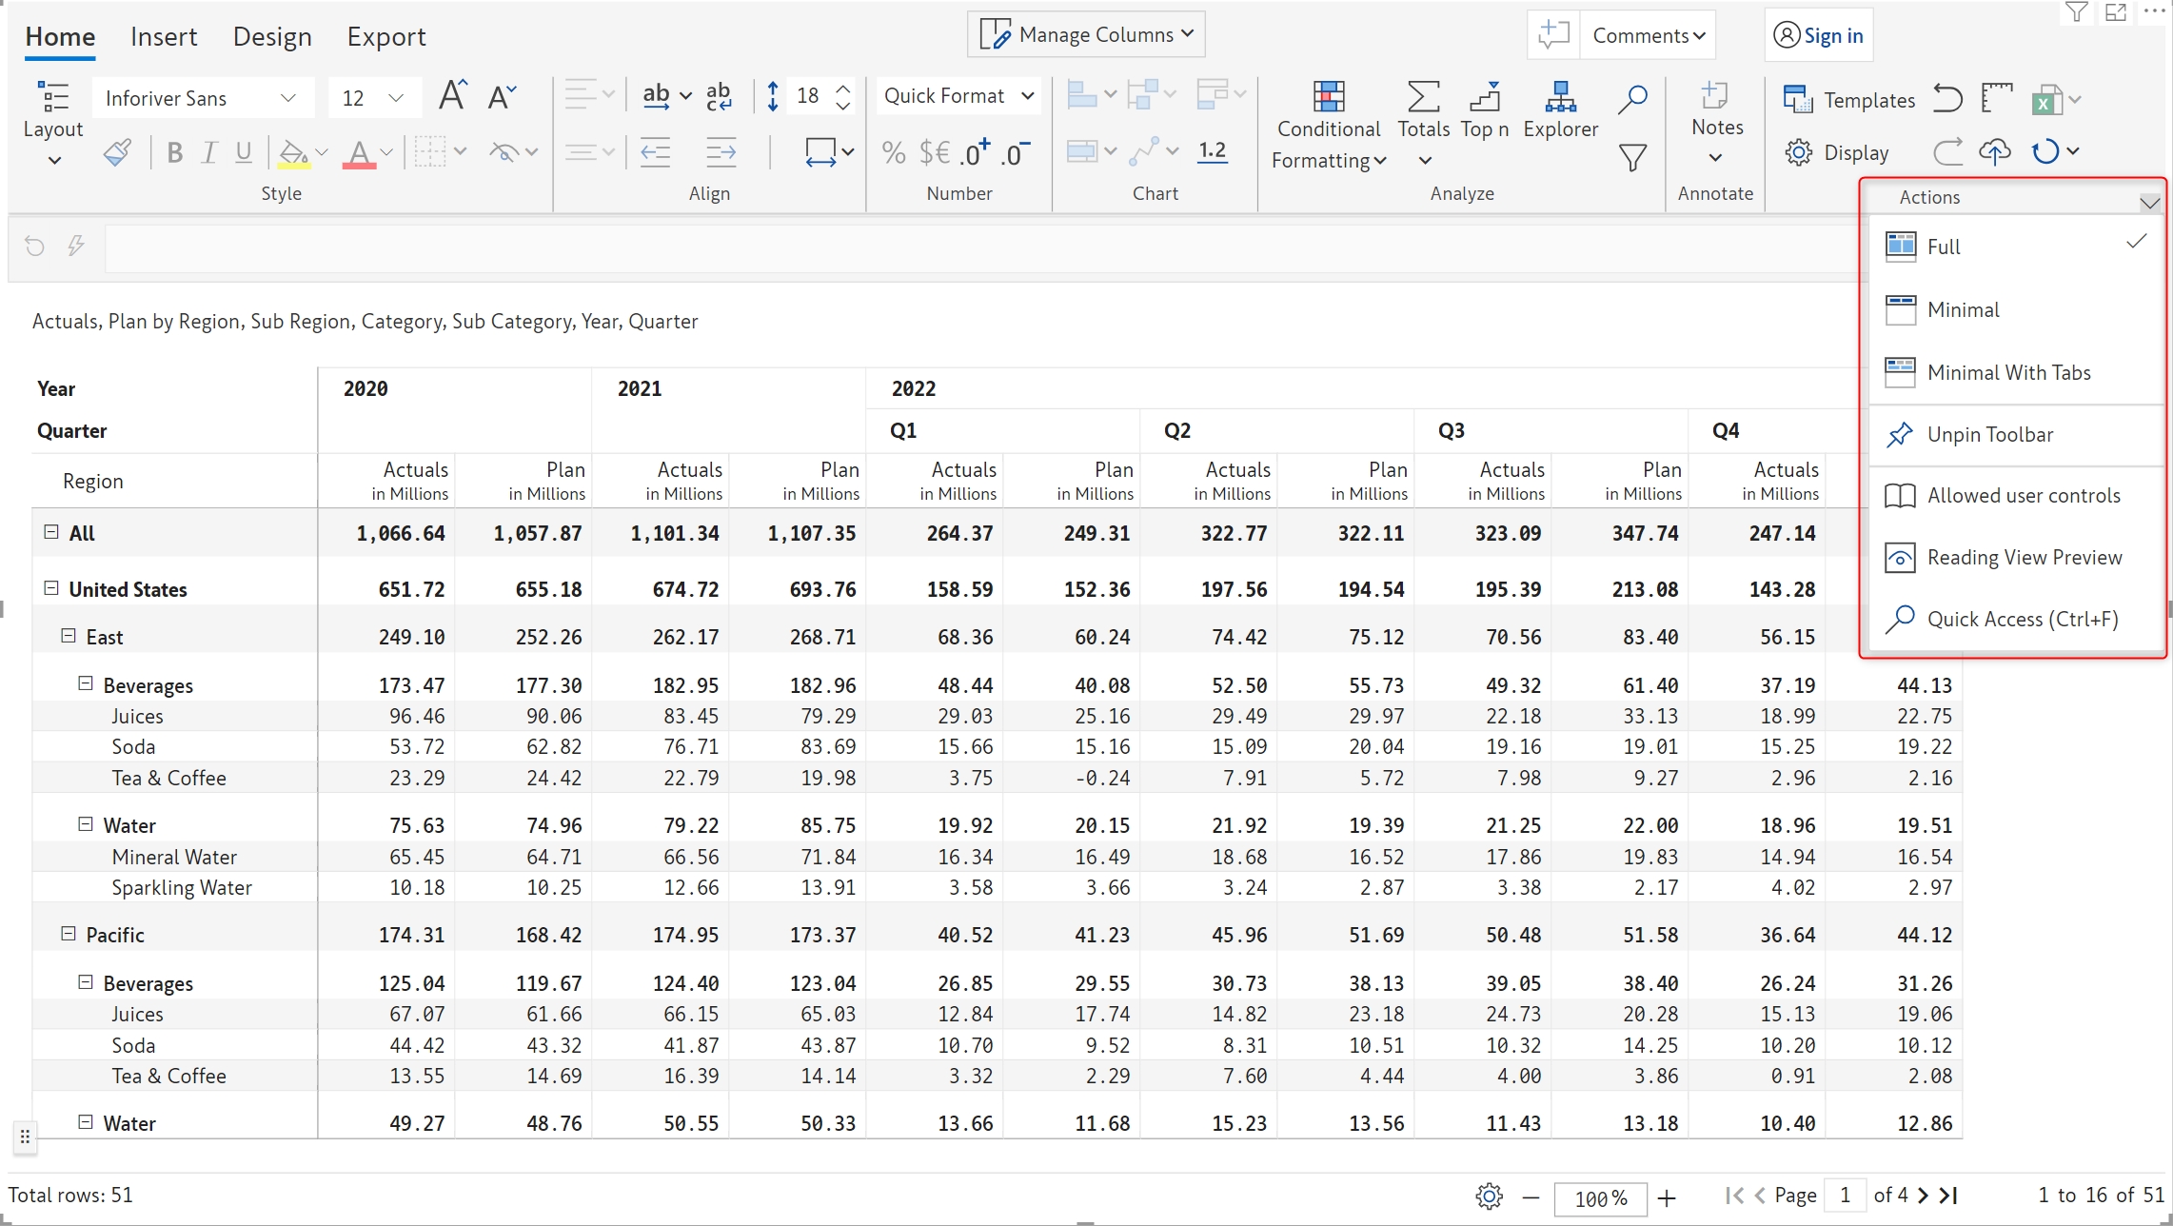Open the Manage Columns button

(1086, 34)
